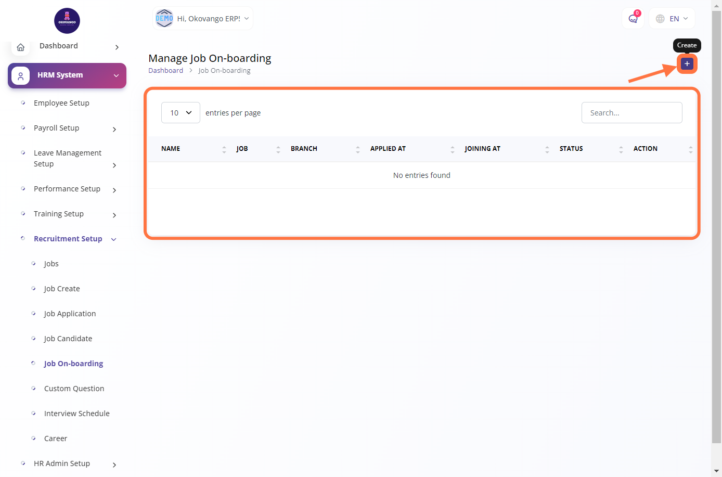Click the Dashboard home icon
The width and height of the screenshot is (722, 477).
point(21,47)
